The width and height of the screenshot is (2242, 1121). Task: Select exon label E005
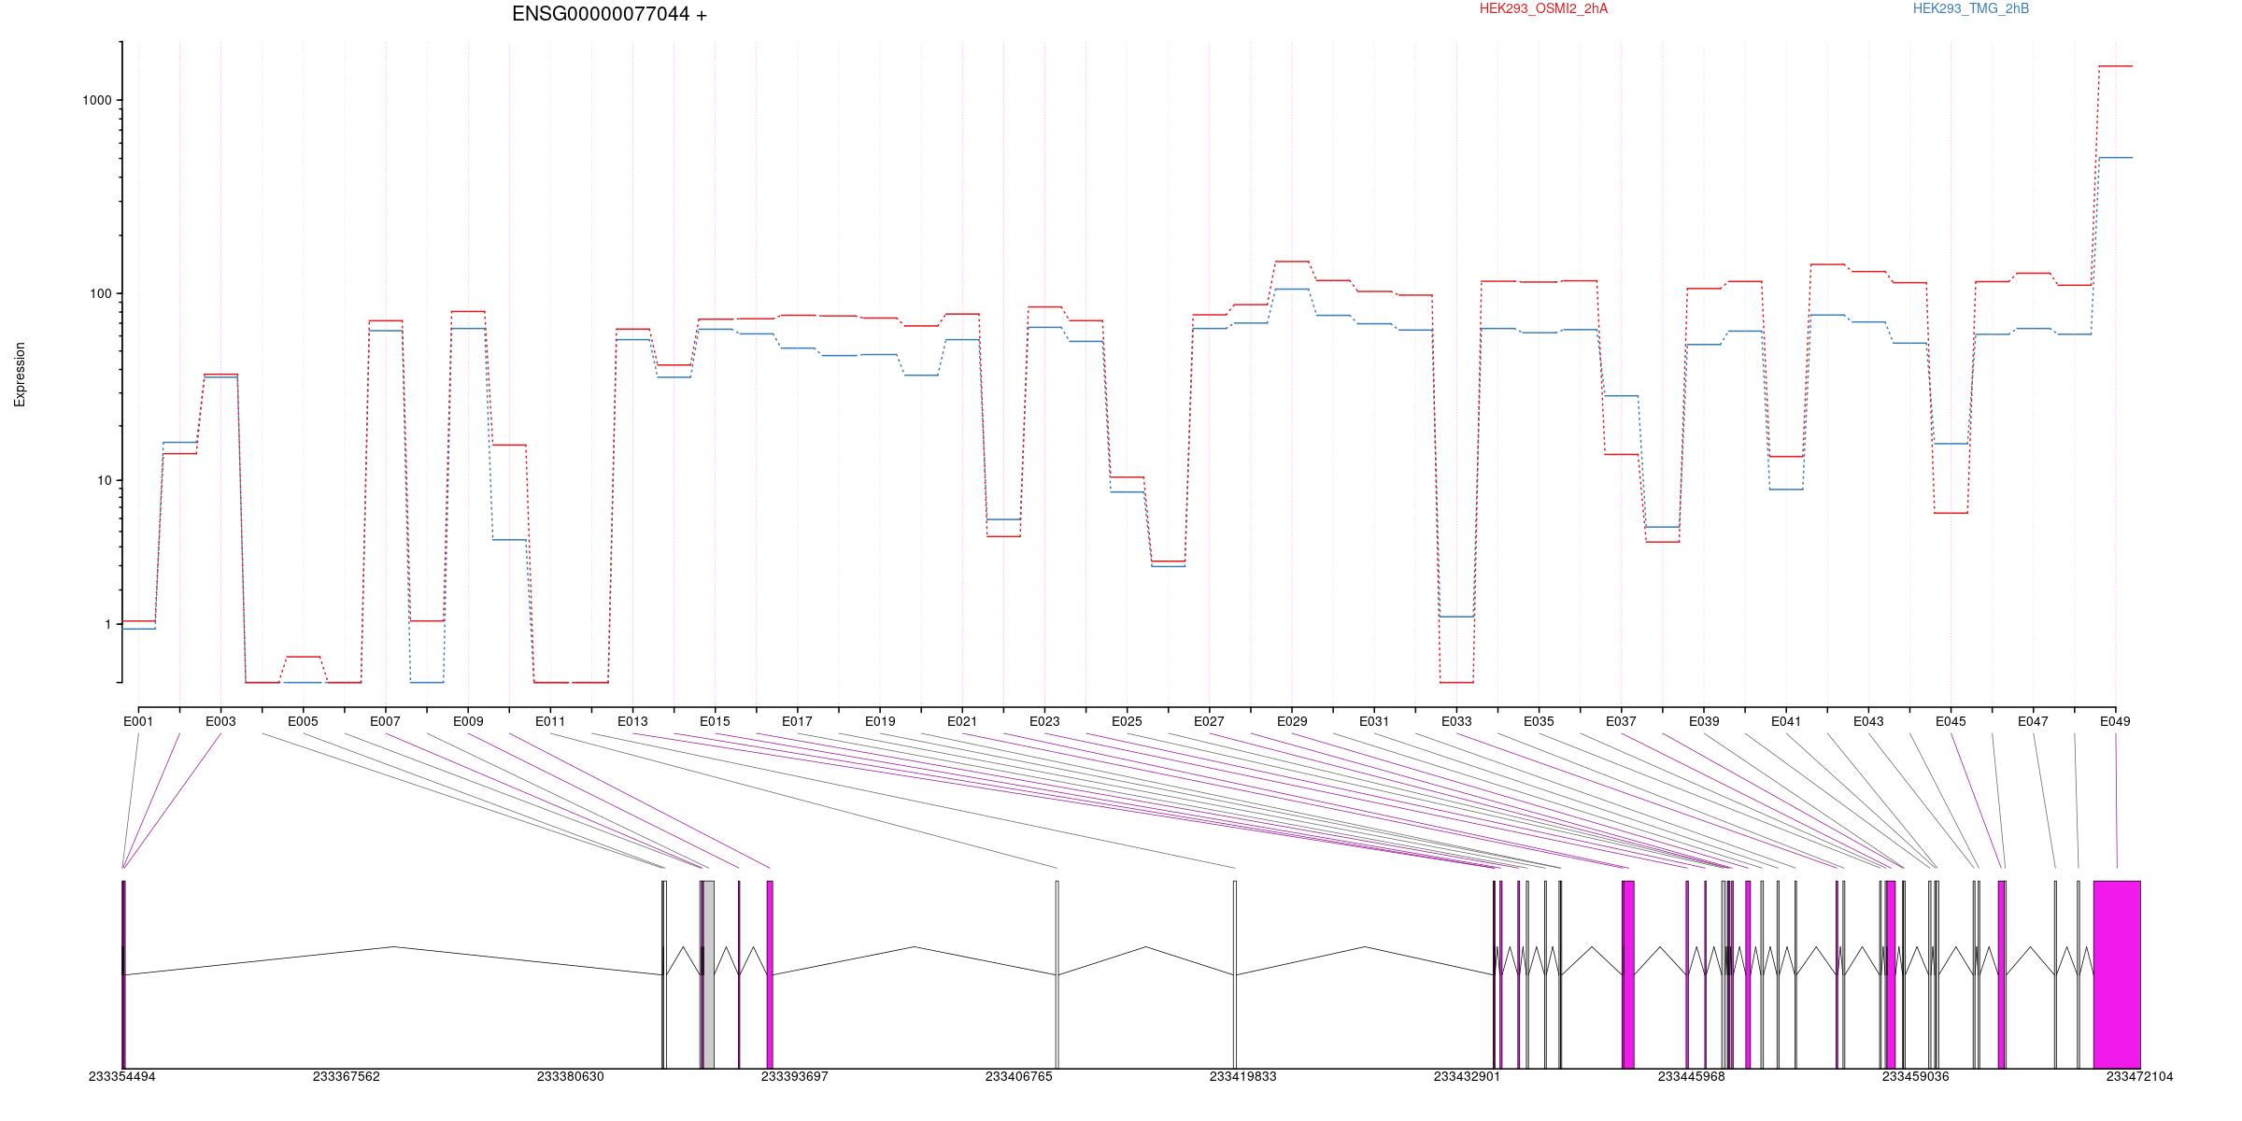point(303,721)
